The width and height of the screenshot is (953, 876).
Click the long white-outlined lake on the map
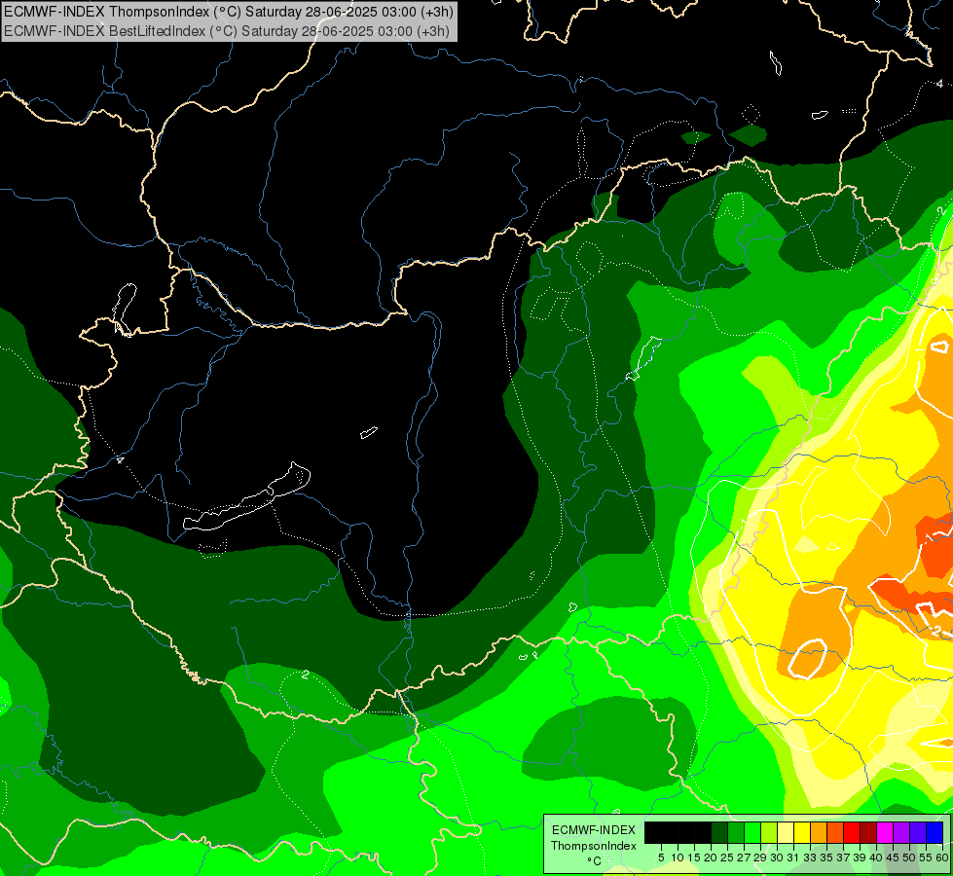coord(246,497)
